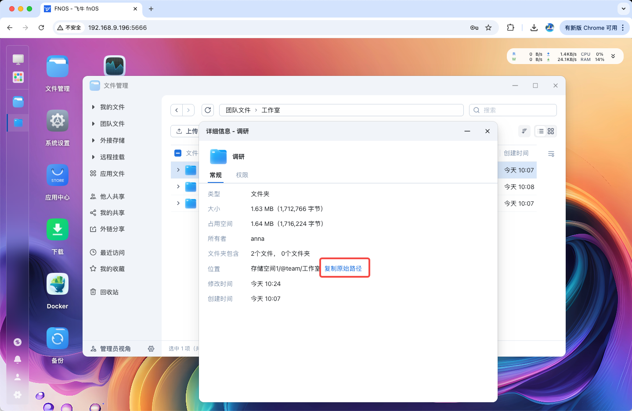
Task: Expand the system monitor widget chevron
Action: click(x=613, y=56)
